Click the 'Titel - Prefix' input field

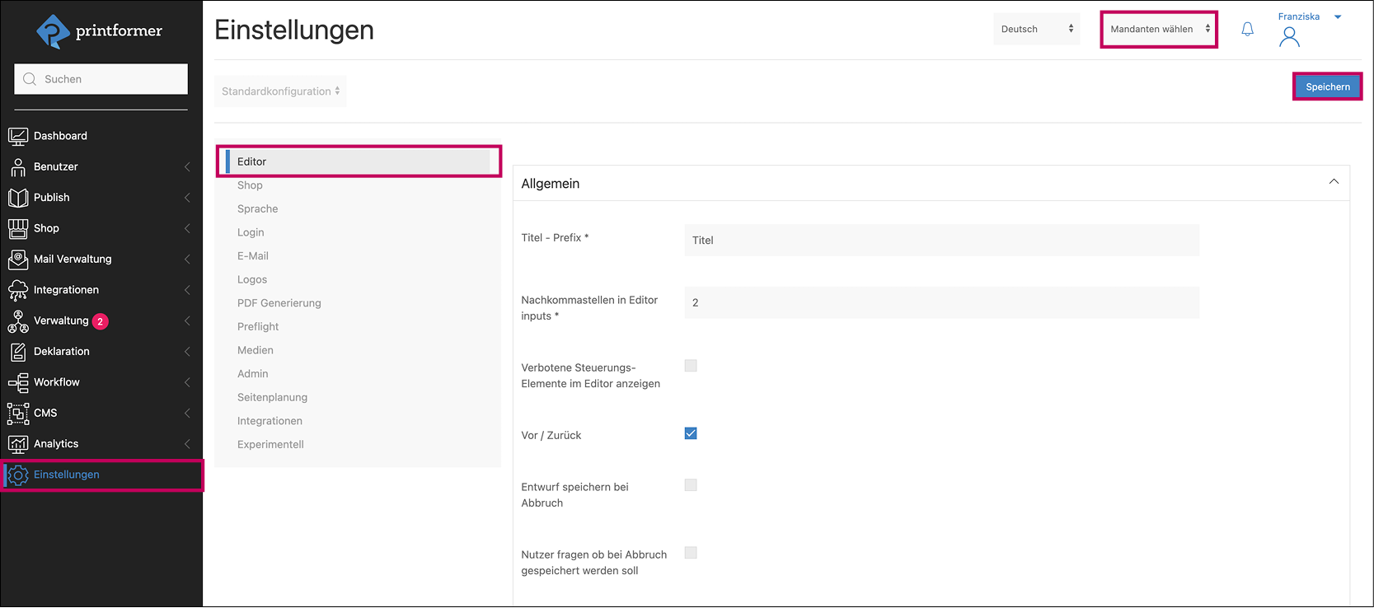click(941, 241)
